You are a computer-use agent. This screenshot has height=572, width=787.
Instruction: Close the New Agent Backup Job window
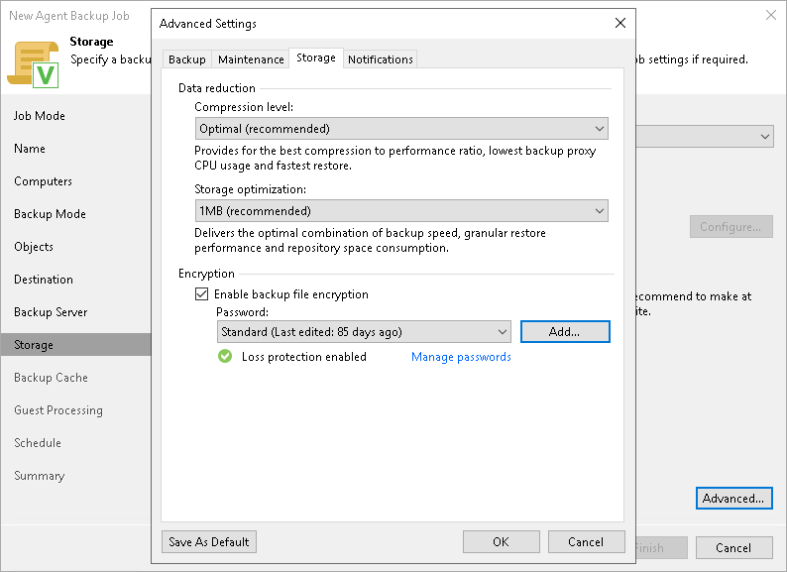pyautogui.click(x=771, y=15)
